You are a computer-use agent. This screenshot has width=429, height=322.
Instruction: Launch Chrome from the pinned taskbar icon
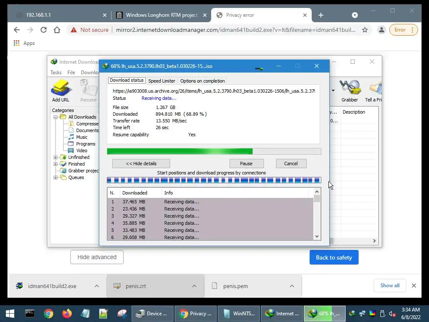[x=49, y=314]
